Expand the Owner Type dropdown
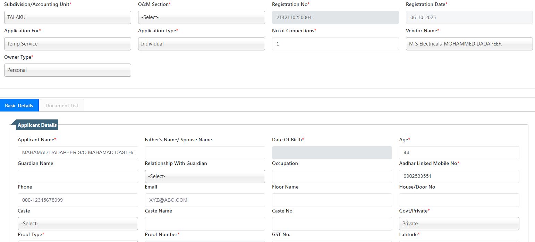The image size is (535, 242). [68, 70]
